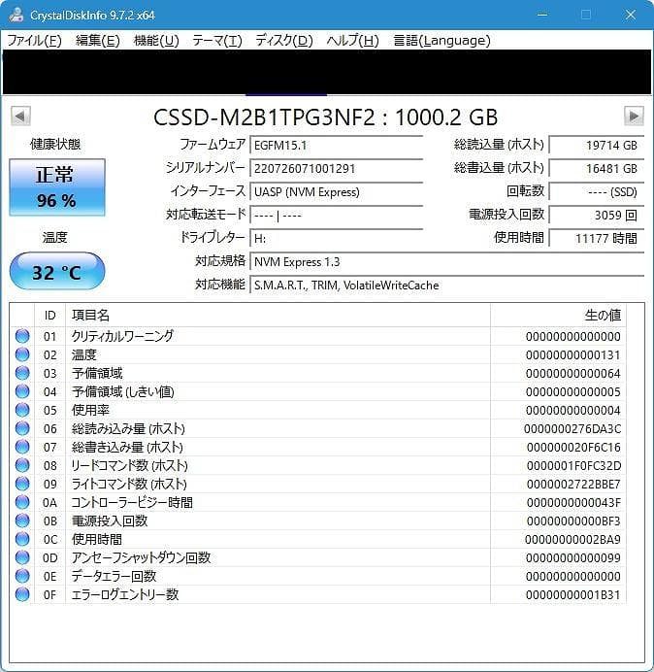Minimize the CrystalDiskInfo window
This screenshot has height=672, width=654.
[542, 15]
